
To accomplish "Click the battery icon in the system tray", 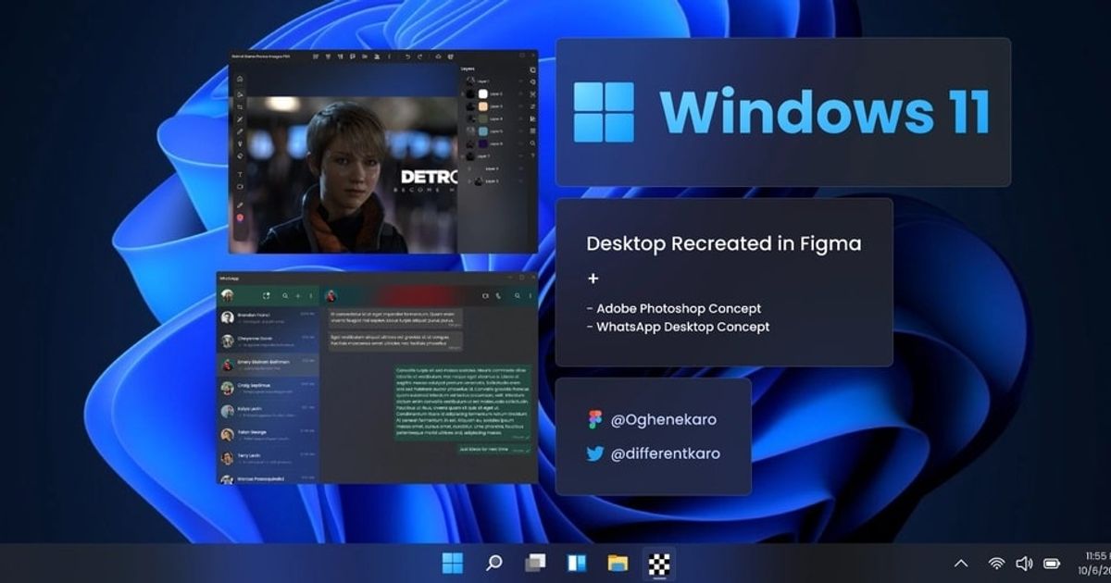I will coord(1052,563).
